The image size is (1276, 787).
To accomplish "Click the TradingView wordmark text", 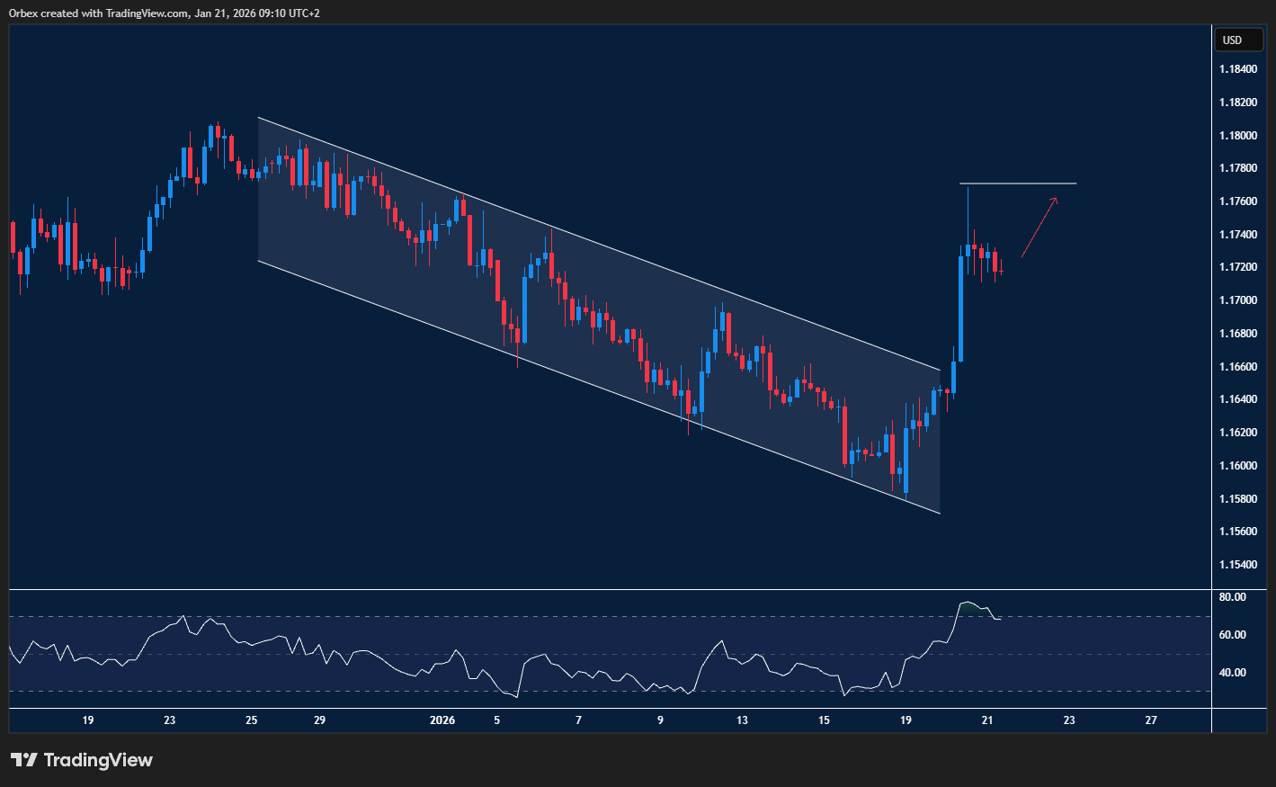I will click(99, 760).
